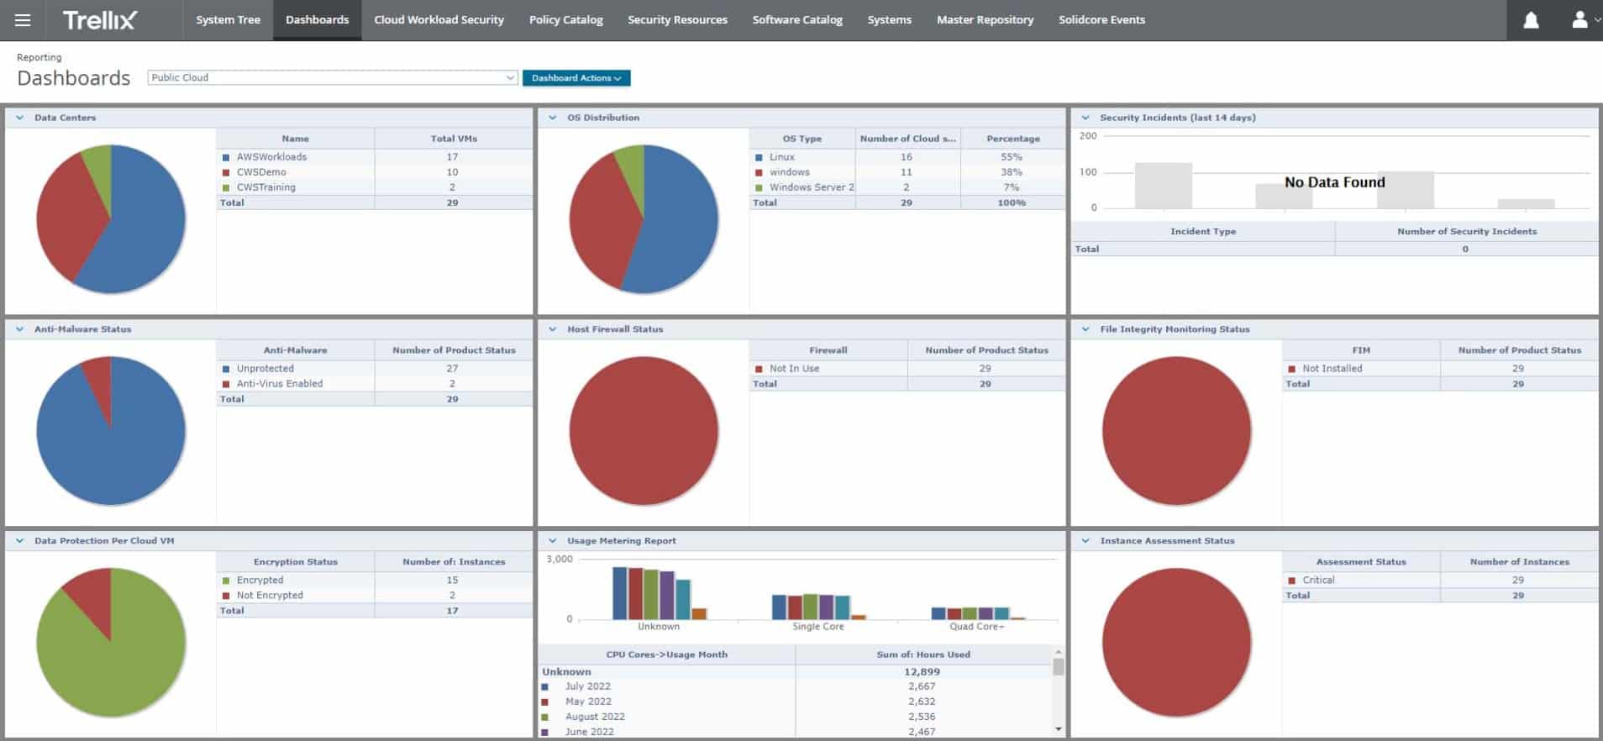Open the Solidcore Events tab

pyautogui.click(x=1101, y=20)
